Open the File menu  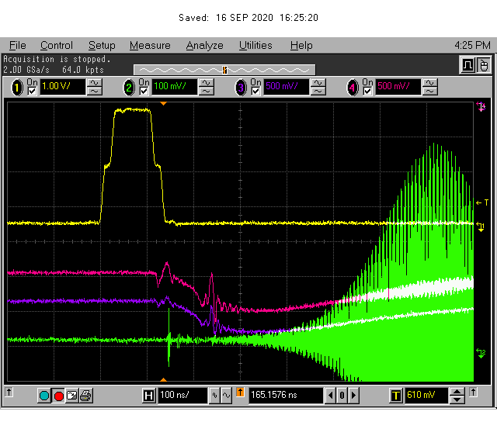[17, 46]
